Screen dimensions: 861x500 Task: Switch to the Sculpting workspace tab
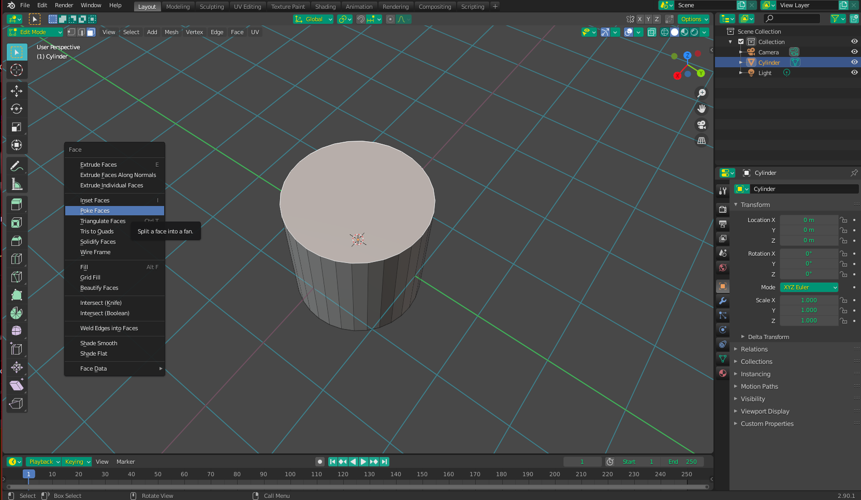(212, 7)
